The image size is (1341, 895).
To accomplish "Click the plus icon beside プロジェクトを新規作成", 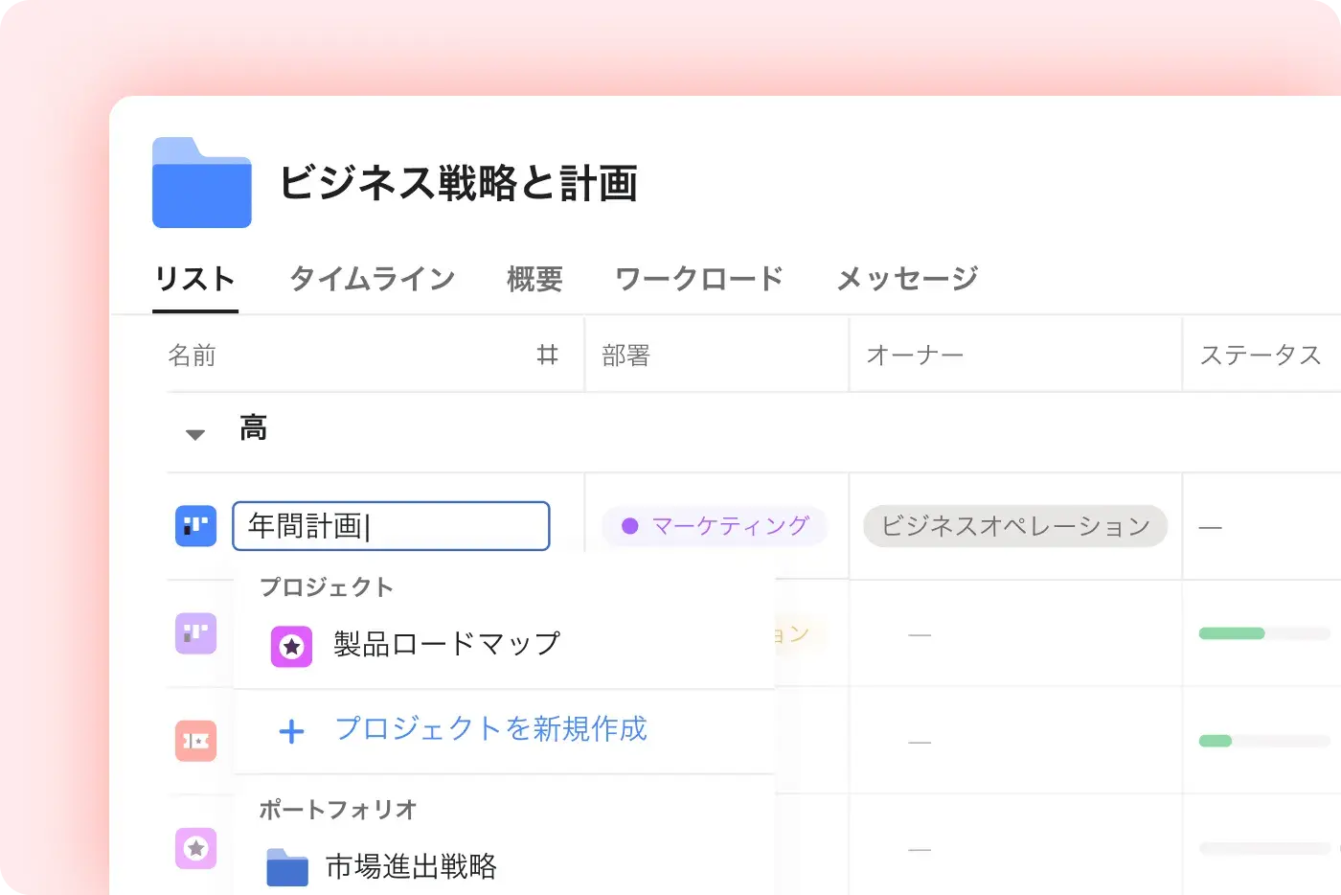I will coord(291,732).
